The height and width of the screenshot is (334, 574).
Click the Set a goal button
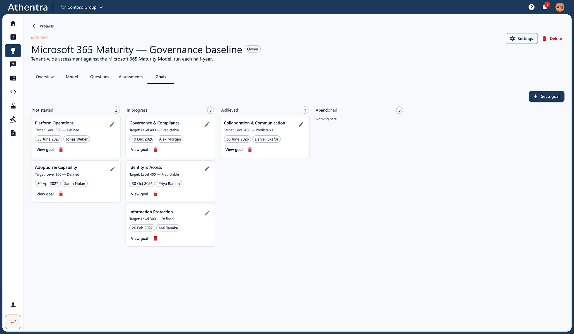(x=546, y=96)
